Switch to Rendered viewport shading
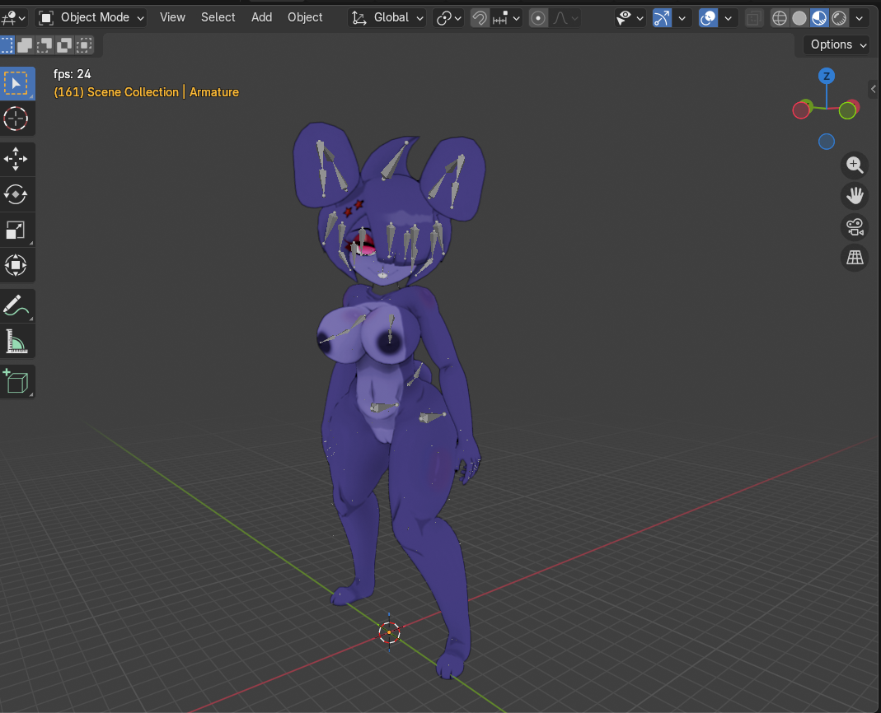The width and height of the screenshot is (881, 713). tap(840, 18)
